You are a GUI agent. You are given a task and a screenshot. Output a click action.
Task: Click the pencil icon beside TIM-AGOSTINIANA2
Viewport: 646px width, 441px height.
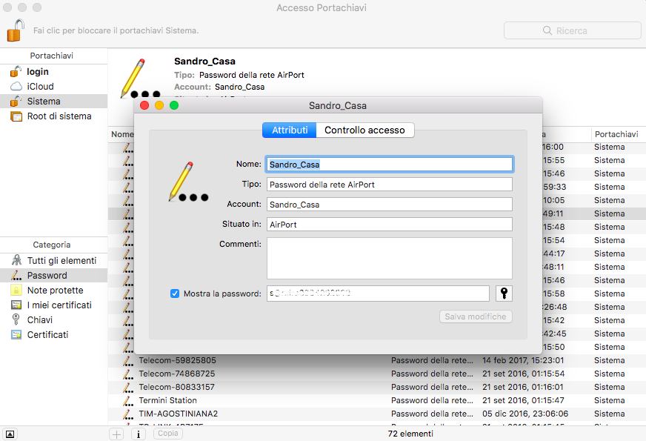click(127, 414)
